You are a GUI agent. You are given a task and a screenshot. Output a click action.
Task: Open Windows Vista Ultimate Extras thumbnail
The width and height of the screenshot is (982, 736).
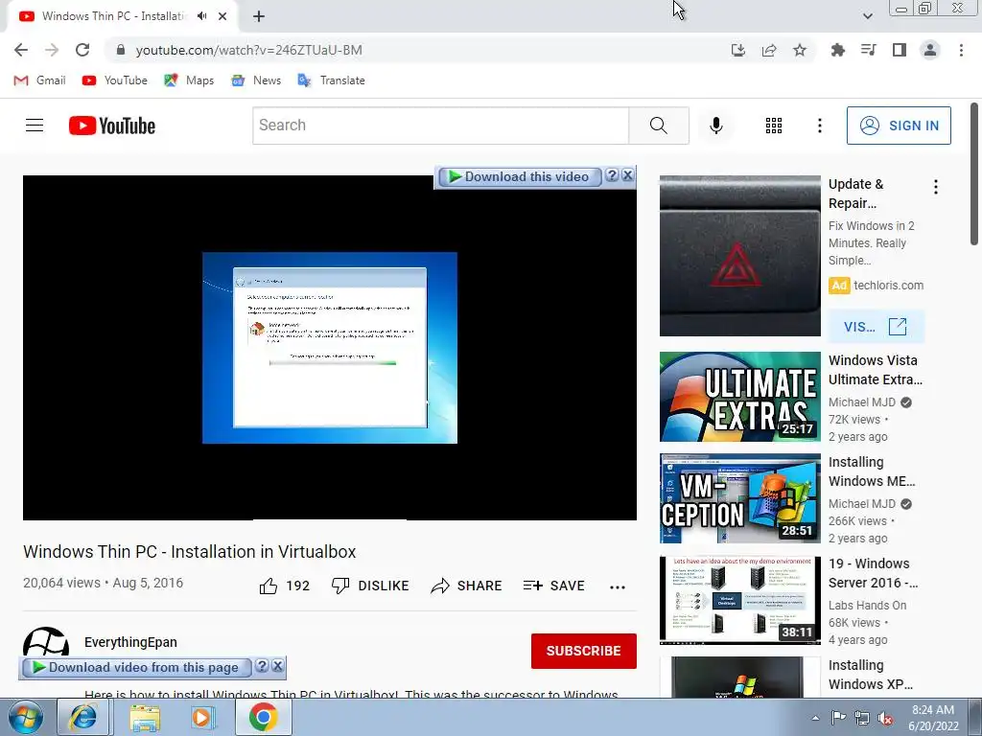tap(740, 397)
